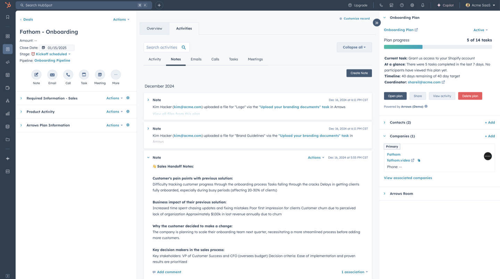Viewport: 500px width, 279px height.
Task: Open Breeze AI sparkle icon in sidebar
Action: coord(8,158)
